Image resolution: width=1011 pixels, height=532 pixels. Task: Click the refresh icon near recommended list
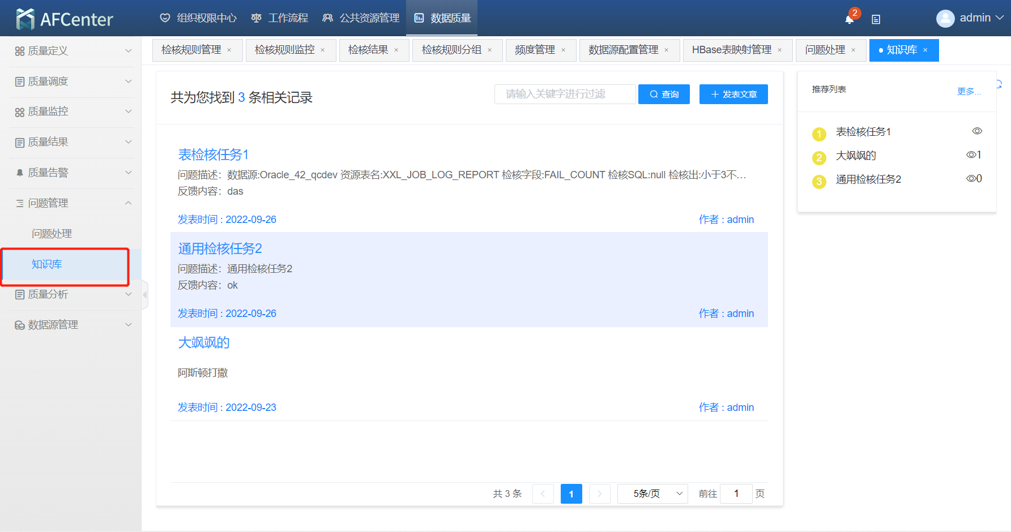coord(999,84)
